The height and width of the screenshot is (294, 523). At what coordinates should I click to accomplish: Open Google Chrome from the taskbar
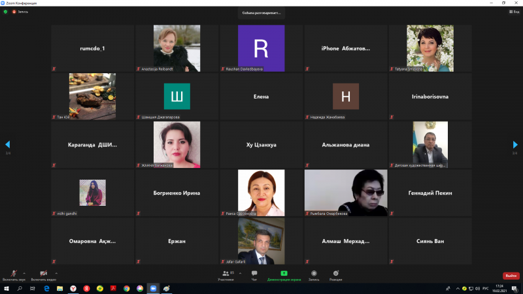[126, 288]
